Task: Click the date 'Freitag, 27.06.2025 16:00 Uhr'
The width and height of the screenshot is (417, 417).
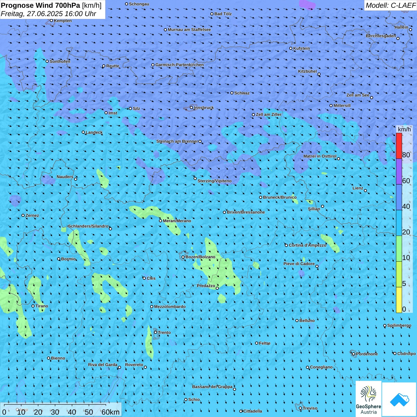Action: (49, 14)
